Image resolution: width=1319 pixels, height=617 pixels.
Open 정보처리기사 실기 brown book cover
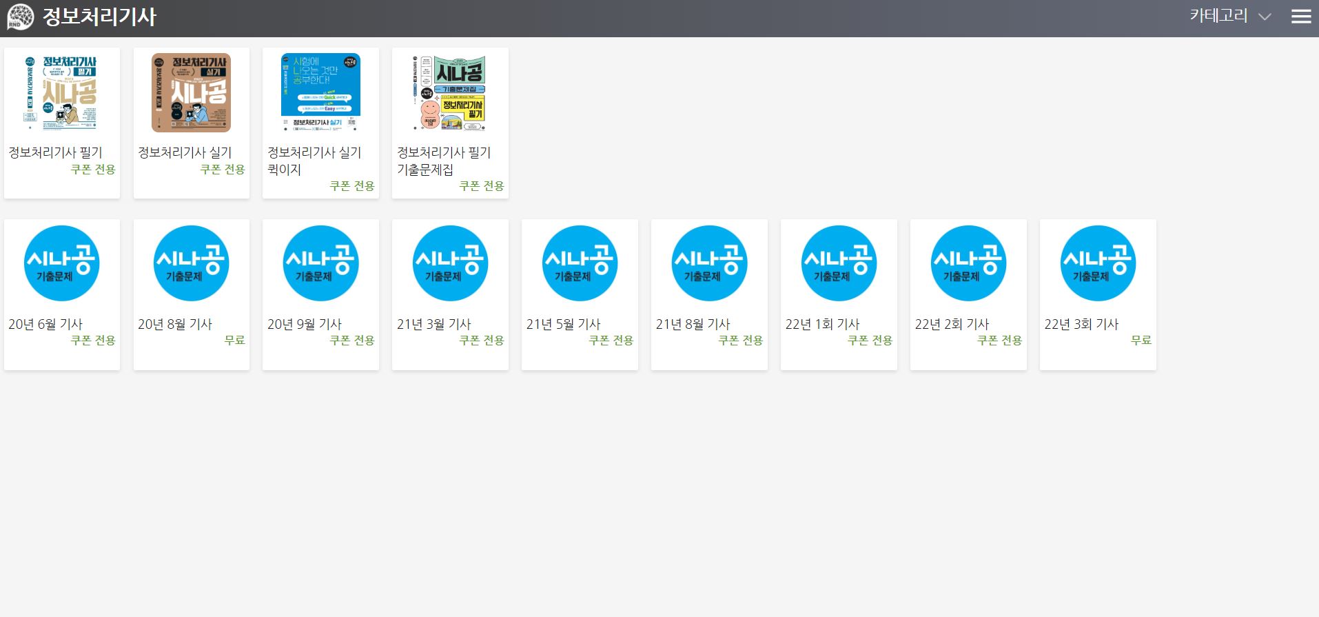point(192,92)
